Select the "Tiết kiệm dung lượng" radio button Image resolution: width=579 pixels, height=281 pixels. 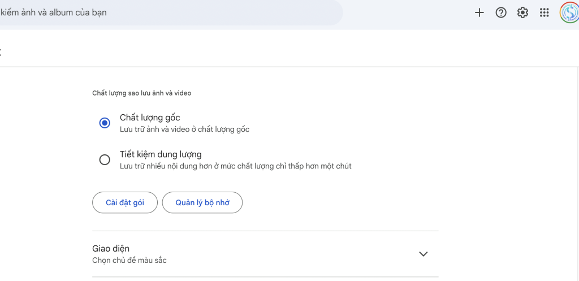(105, 159)
